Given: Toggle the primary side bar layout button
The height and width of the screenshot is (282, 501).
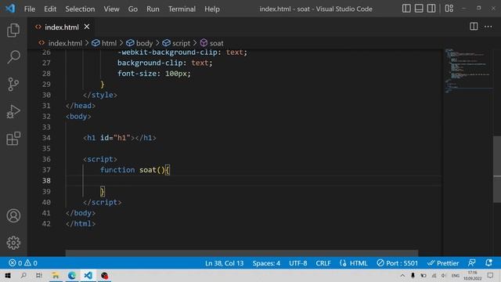Looking at the screenshot, I should (x=406, y=9).
